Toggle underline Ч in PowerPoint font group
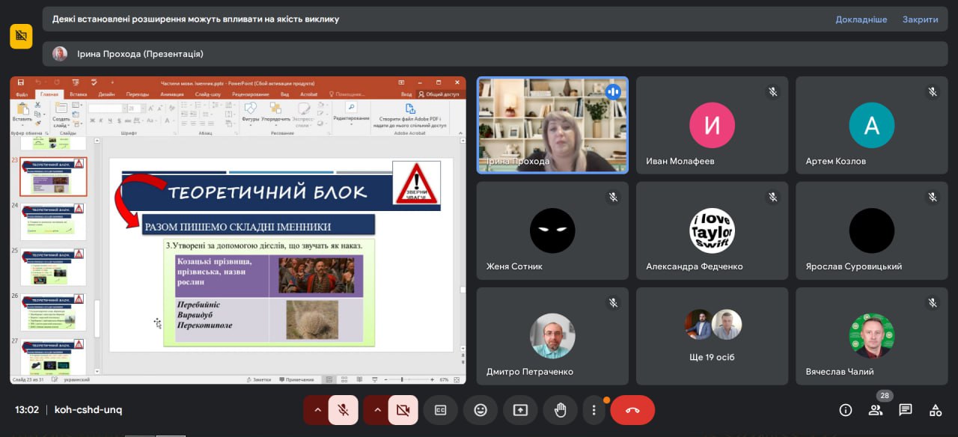Viewport: 958px width, 437px height. (109, 120)
